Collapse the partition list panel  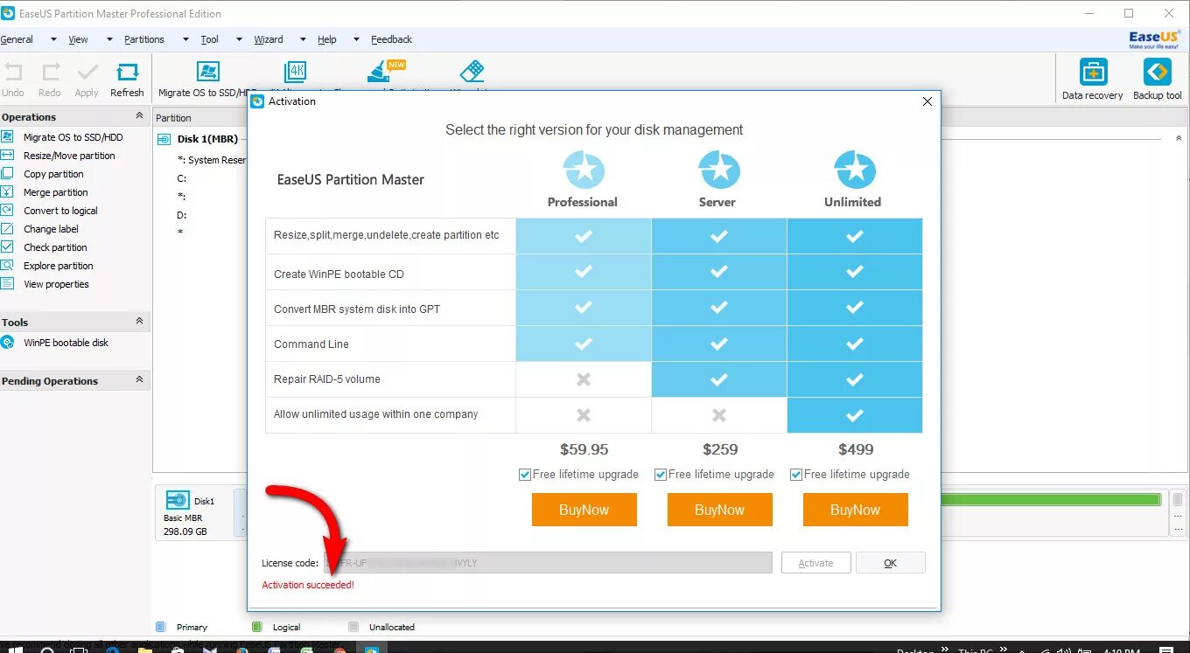(1178, 138)
